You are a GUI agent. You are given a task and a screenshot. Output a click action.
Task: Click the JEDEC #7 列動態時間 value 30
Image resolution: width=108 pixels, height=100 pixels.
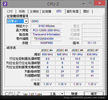92,71
